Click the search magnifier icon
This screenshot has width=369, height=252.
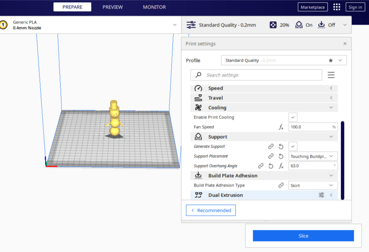[198, 75]
